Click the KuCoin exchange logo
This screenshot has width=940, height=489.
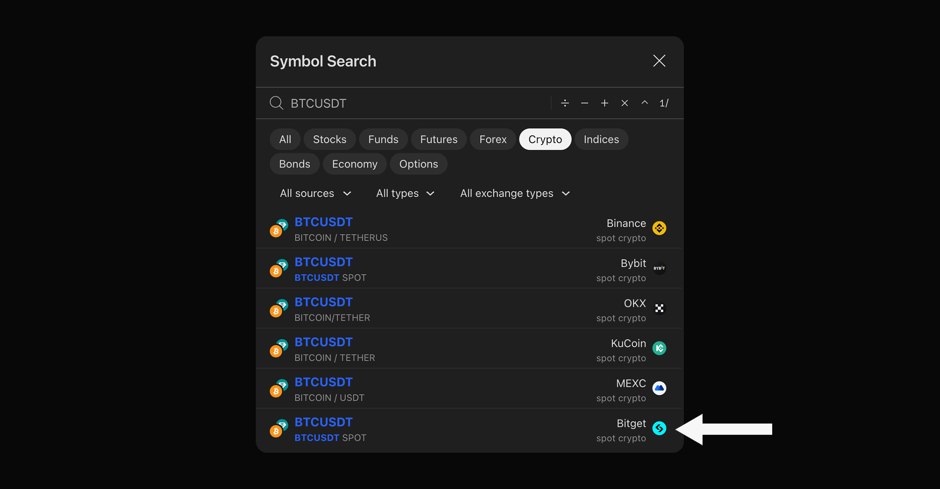[659, 348]
